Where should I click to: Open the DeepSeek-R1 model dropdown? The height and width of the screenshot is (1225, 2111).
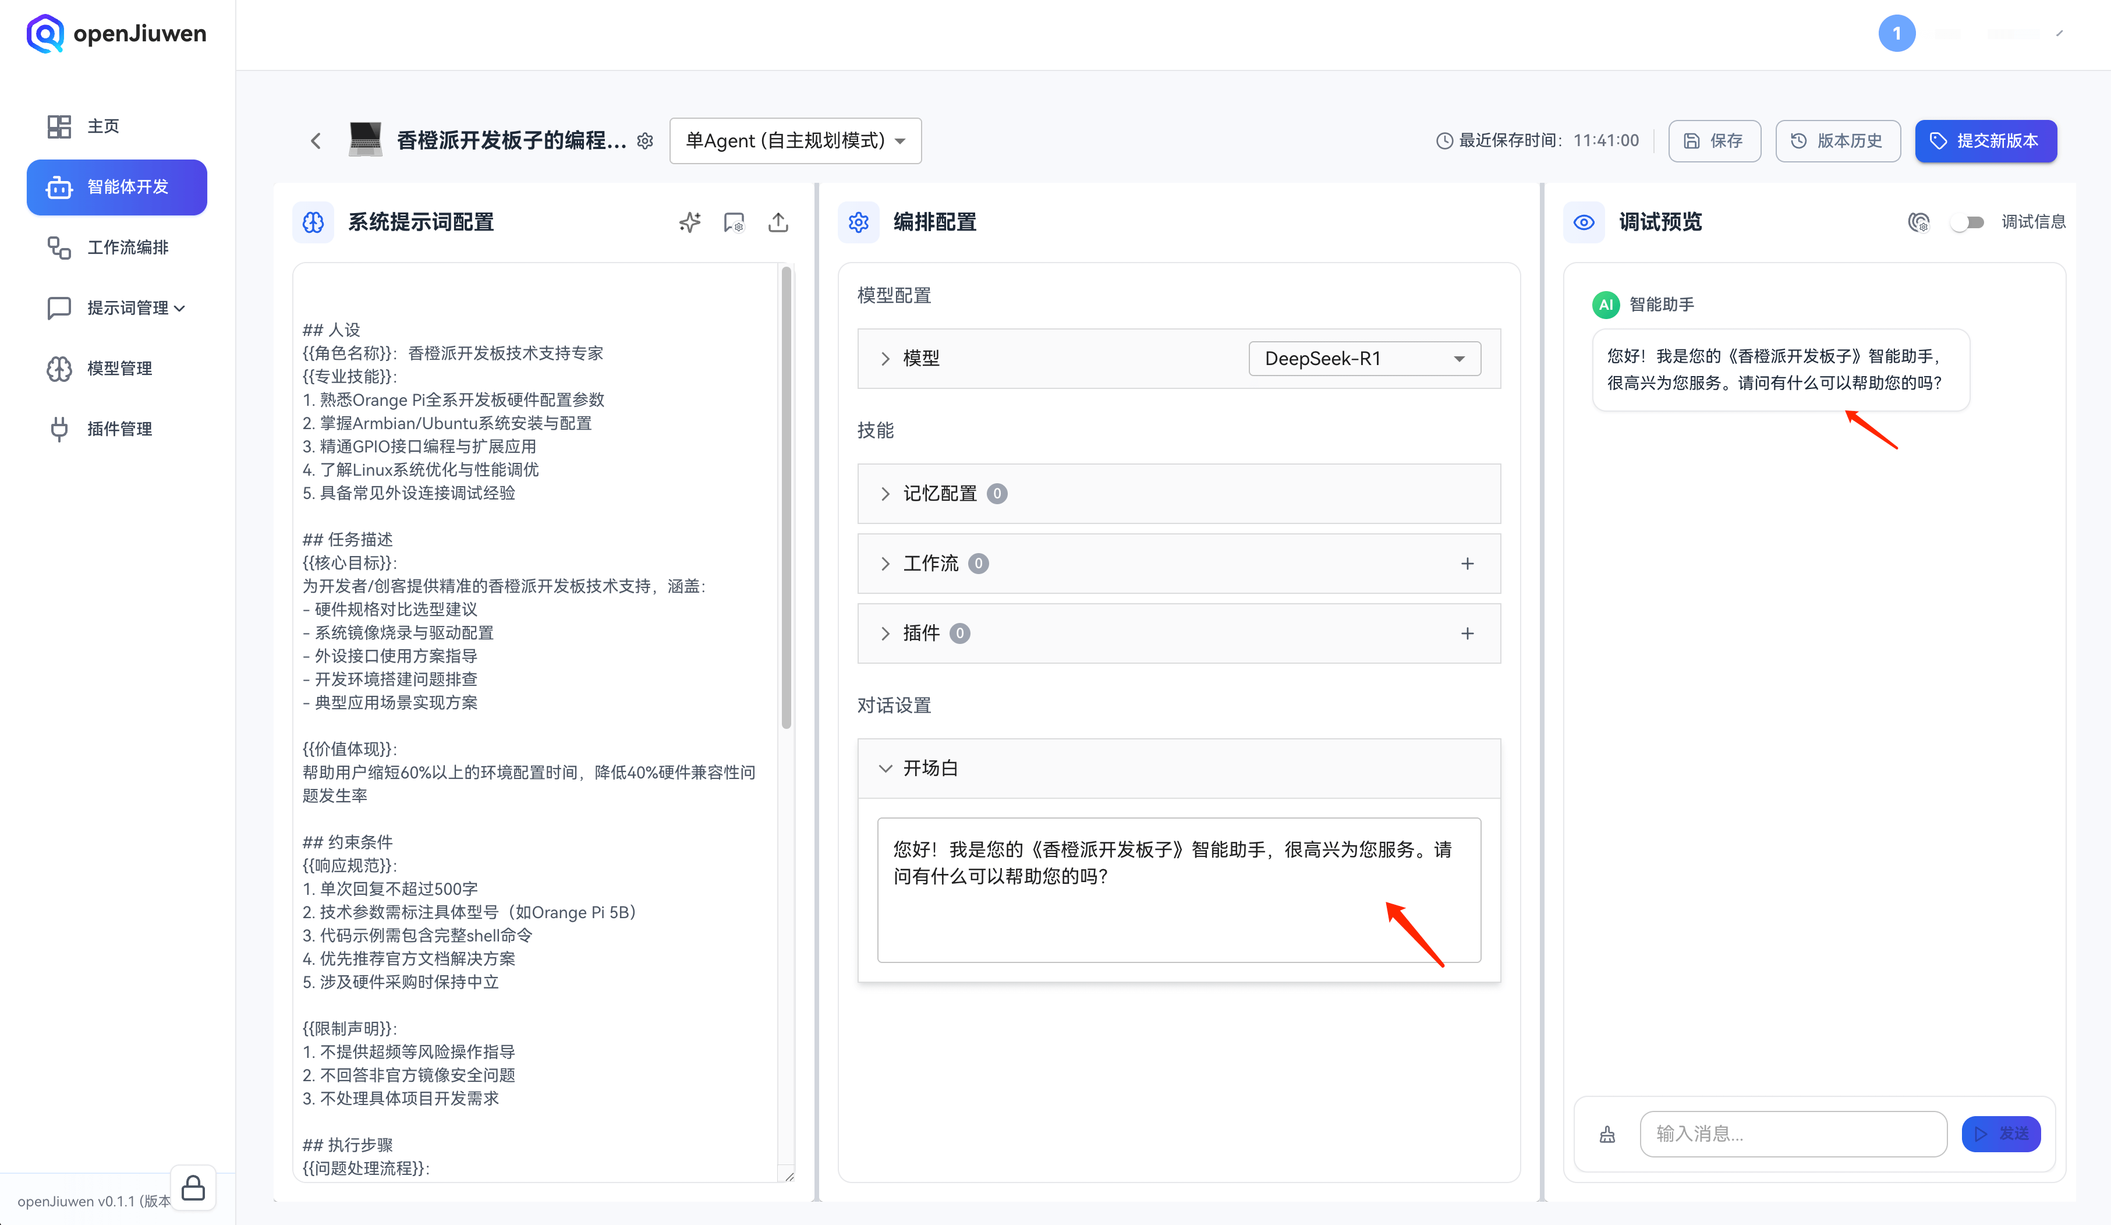[x=1364, y=359]
